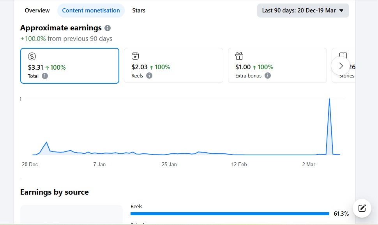Screen dimensions: 378x225
Task: Click the dollar icon in Total card
Action: pyautogui.click(x=32, y=56)
